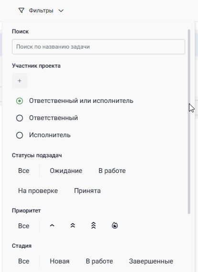Choose 'Все' under Приоритет

coord(24,226)
